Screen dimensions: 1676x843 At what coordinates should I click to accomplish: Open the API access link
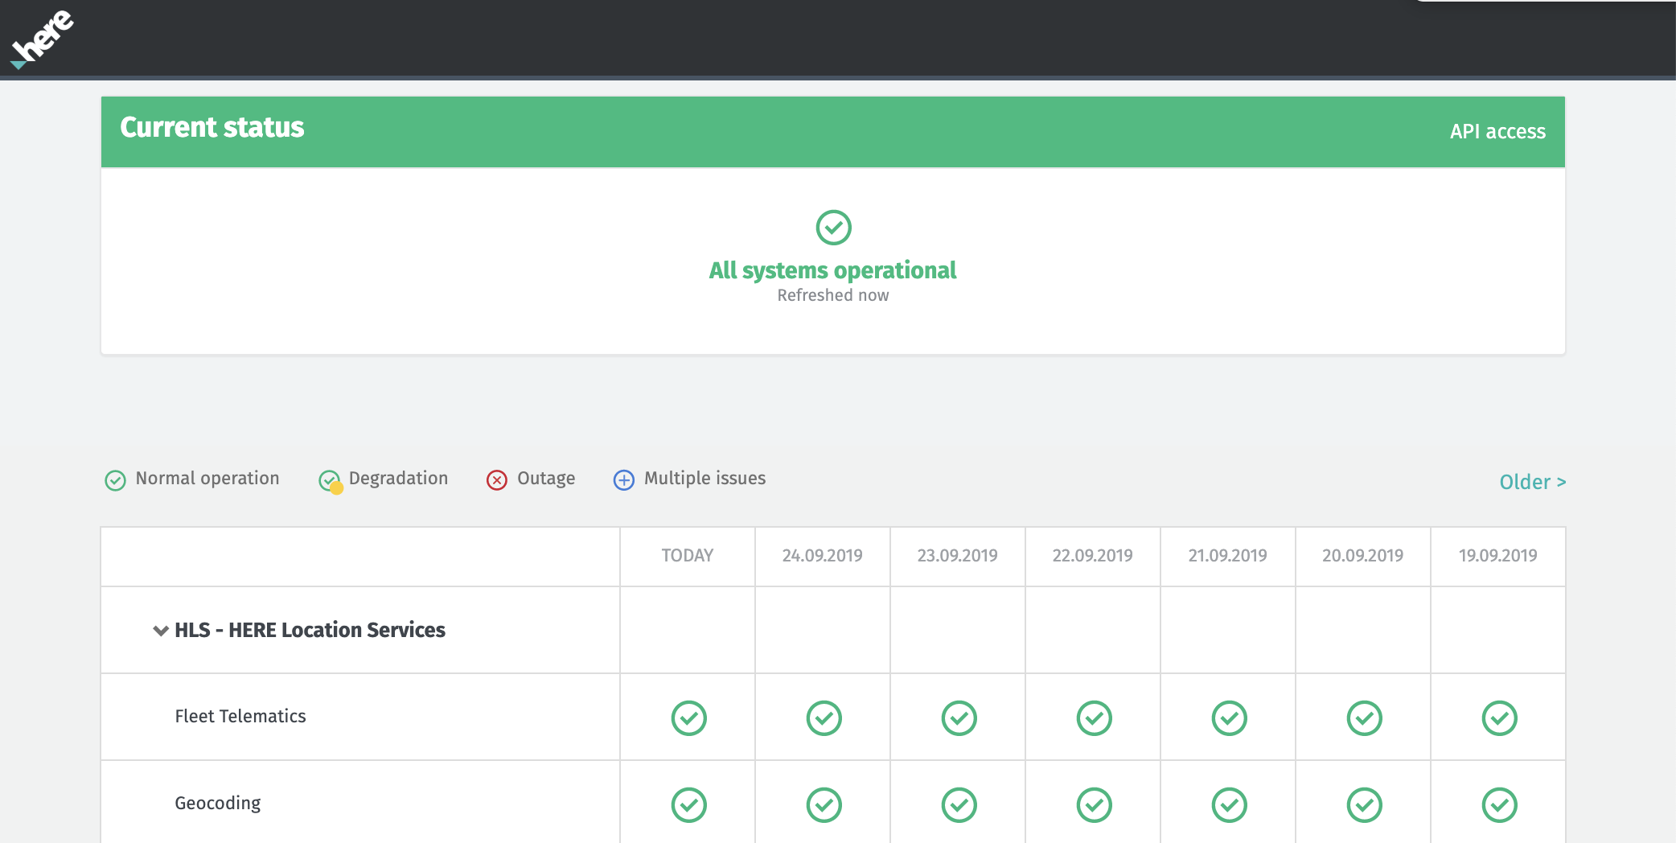point(1497,132)
